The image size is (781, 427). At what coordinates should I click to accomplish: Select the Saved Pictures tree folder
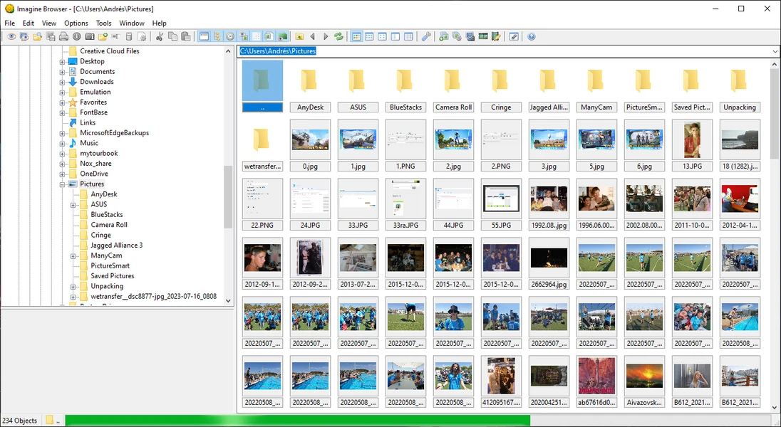[113, 275]
